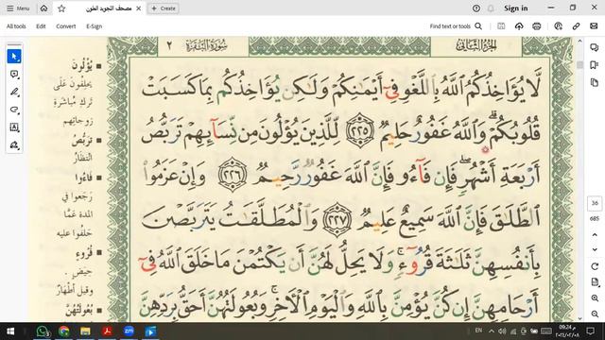Image resolution: width=605 pixels, height=340 pixels.
Task: Switch to Adobe Acrobat taskbar icon
Action: [x=107, y=331]
